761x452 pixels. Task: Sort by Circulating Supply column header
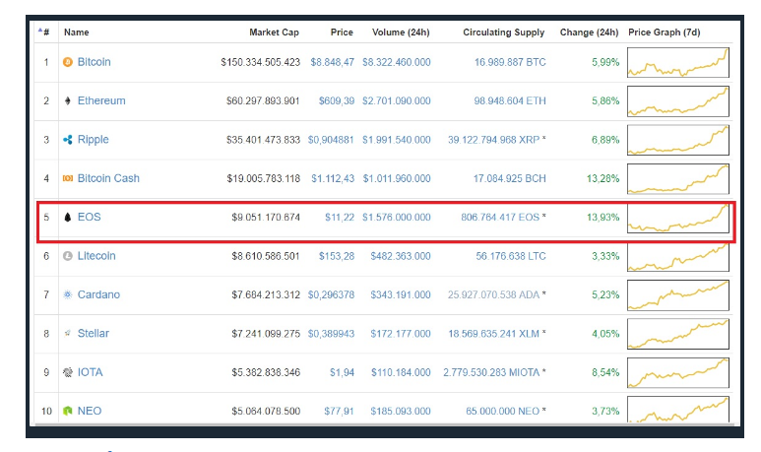click(503, 32)
